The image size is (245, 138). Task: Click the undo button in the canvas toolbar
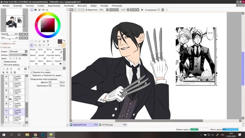(71, 10)
